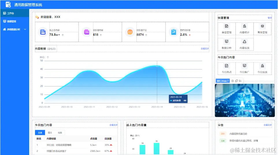Select the 多维数据分析 sidebar menu item
This screenshot has height=155, width=278.
click(x=14, y=29)
